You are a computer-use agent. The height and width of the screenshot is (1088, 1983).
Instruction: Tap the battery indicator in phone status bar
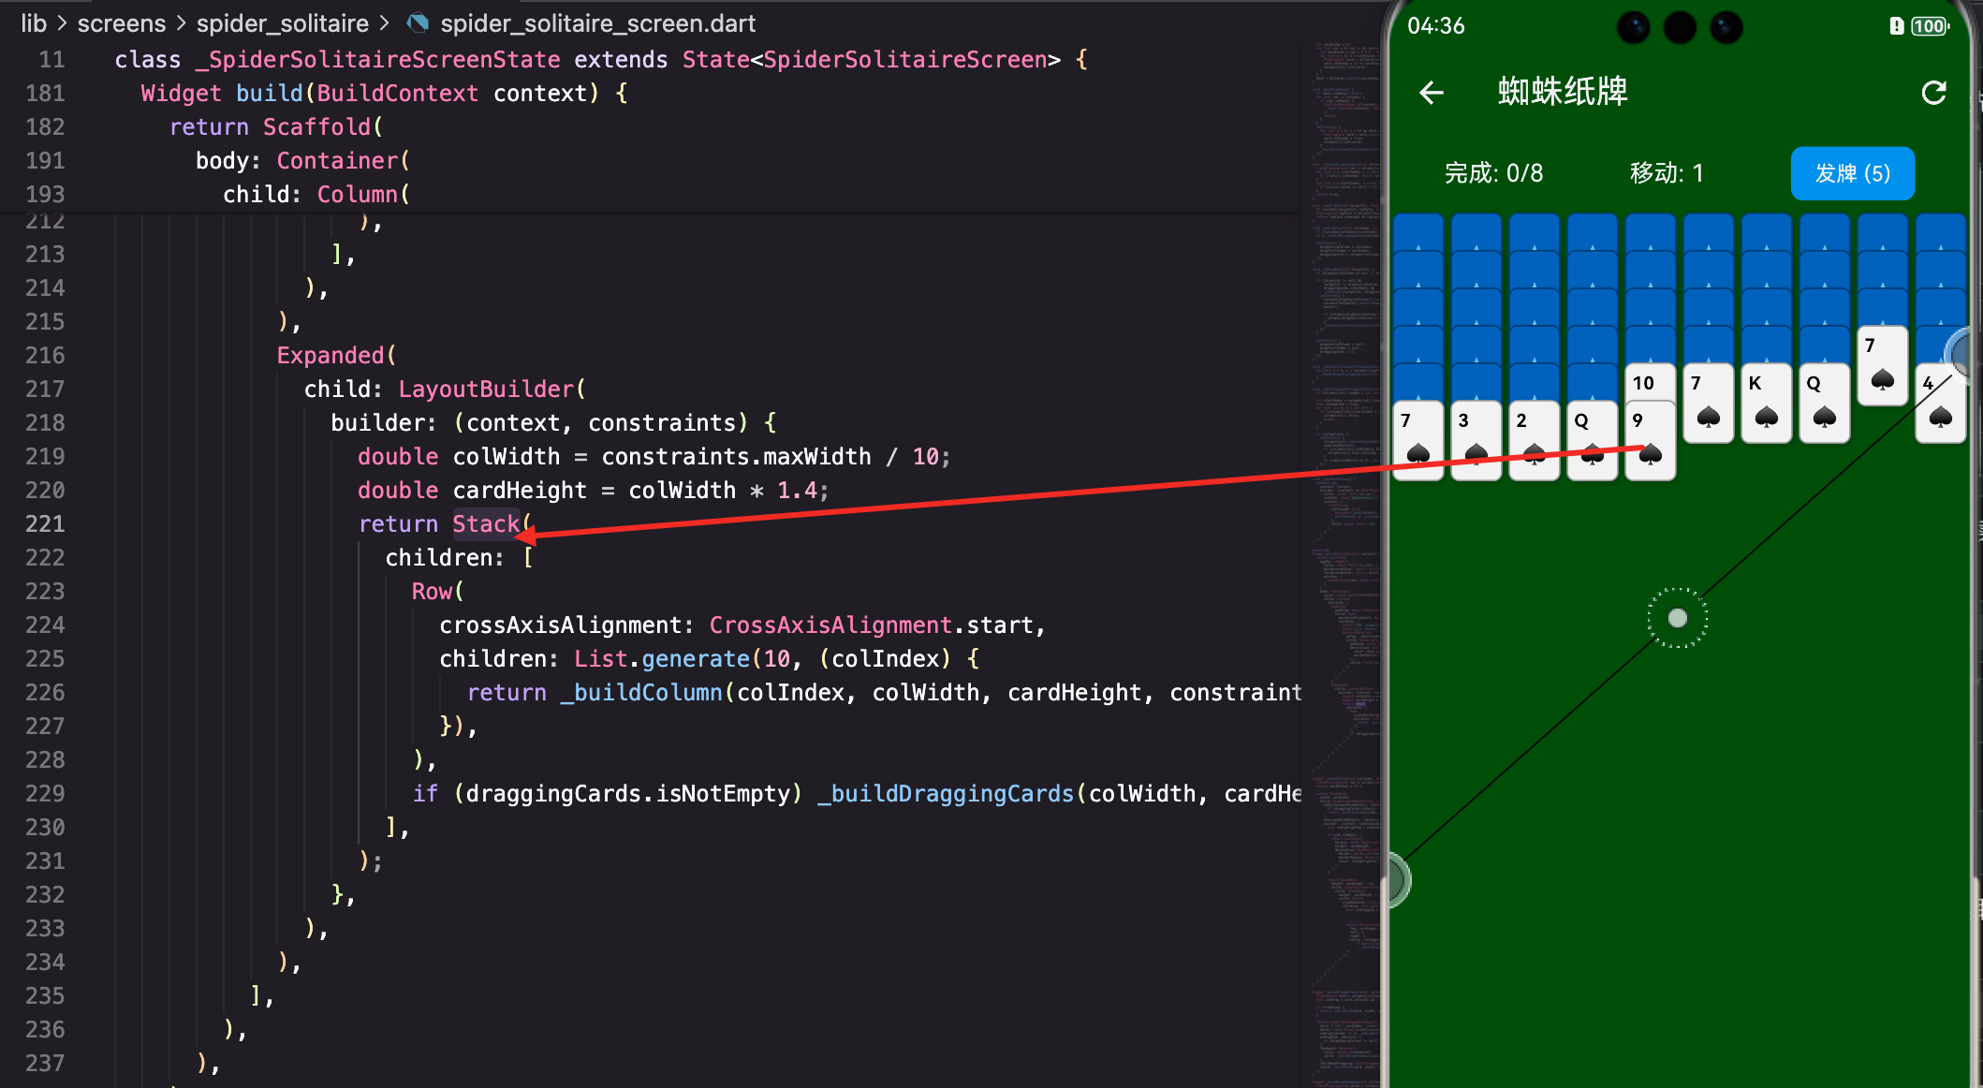point(1929,26)
